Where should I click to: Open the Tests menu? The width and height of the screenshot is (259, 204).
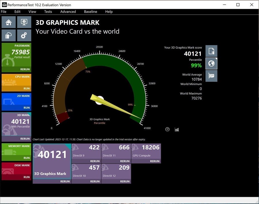pos(48,12)
